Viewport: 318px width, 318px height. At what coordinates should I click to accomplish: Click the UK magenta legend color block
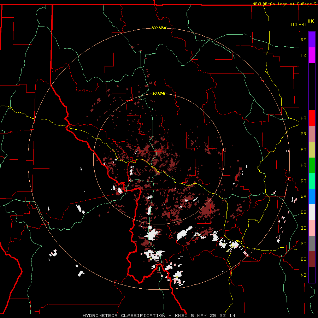[x=312, y=55]
